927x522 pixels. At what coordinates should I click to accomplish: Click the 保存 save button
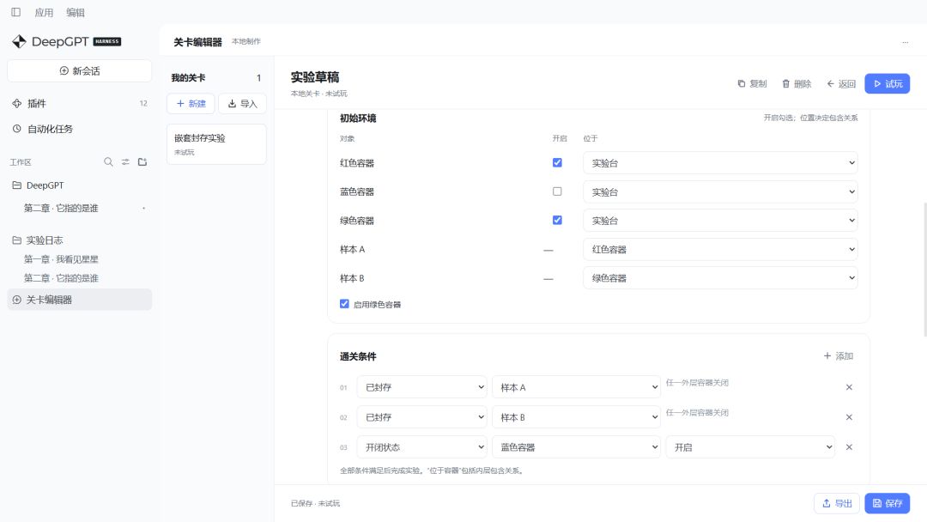click(887, 503)
